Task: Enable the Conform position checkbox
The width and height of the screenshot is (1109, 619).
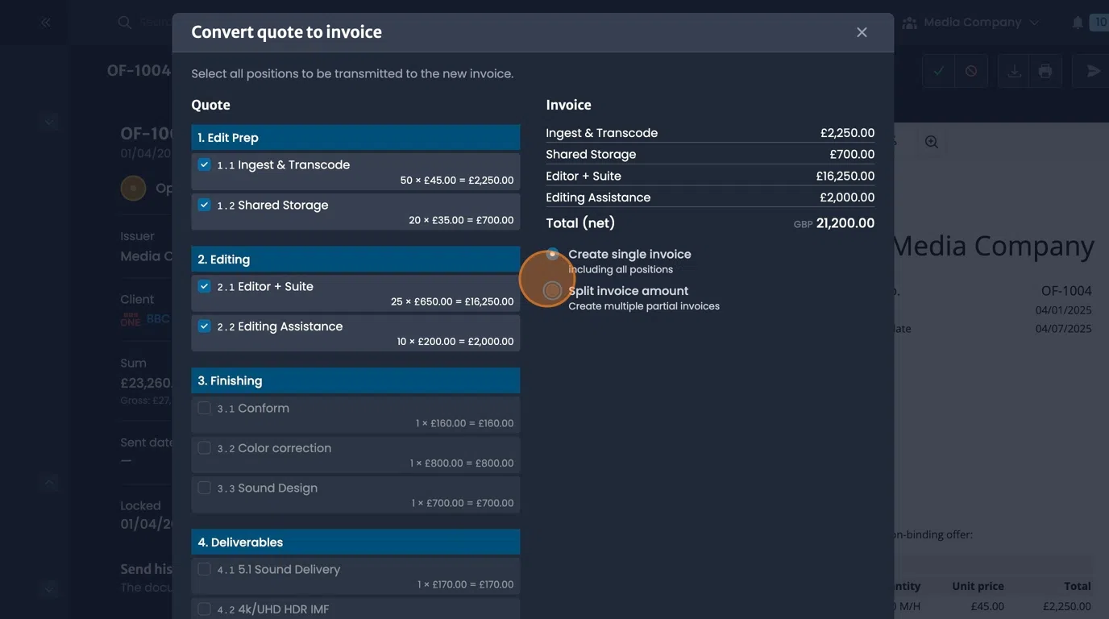Action: click(x=204, y=407)
